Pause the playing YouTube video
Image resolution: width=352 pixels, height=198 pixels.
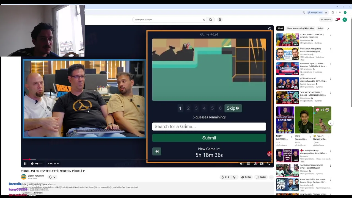click(25, 164)
